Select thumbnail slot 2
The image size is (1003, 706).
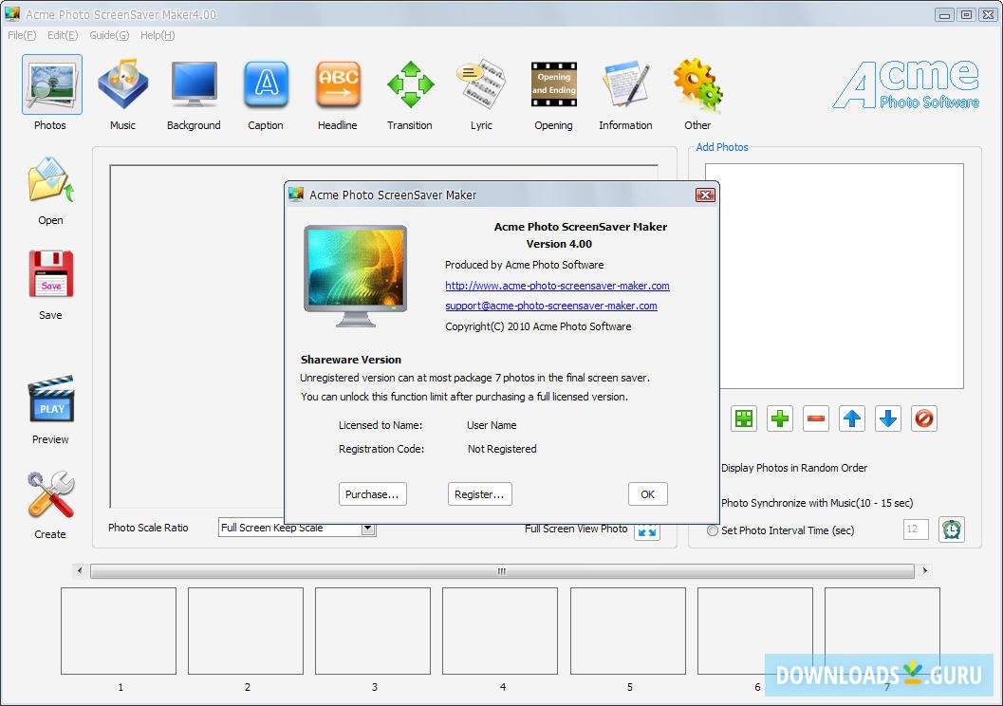[x=246, y=631]
